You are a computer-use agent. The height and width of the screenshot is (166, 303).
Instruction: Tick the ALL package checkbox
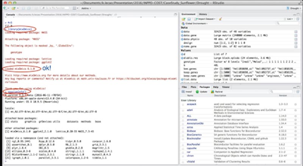click(183, 116)
